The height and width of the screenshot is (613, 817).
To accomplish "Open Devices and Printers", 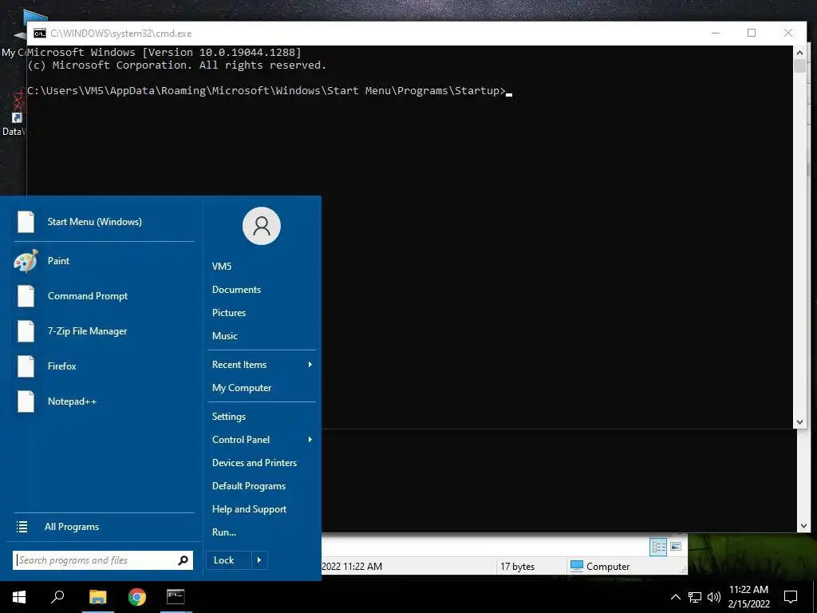I will tap(255, 463).
